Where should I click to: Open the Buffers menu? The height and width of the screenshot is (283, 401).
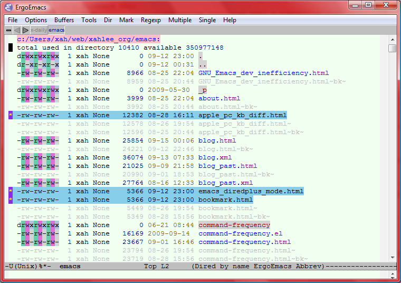pyautogui.click(x=64, y=20)
